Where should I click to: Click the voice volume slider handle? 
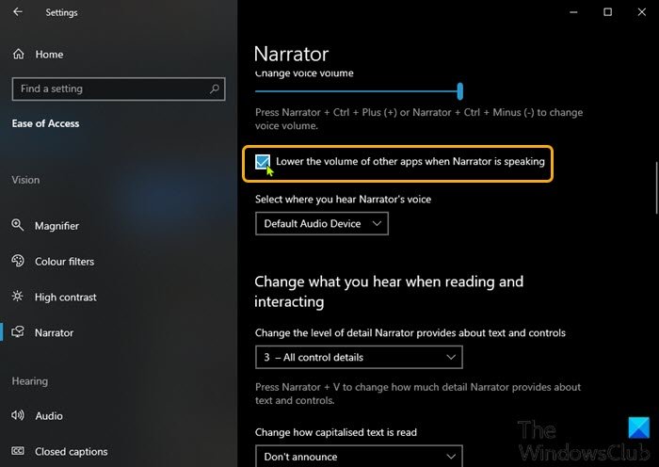click(x=460, y=91)
